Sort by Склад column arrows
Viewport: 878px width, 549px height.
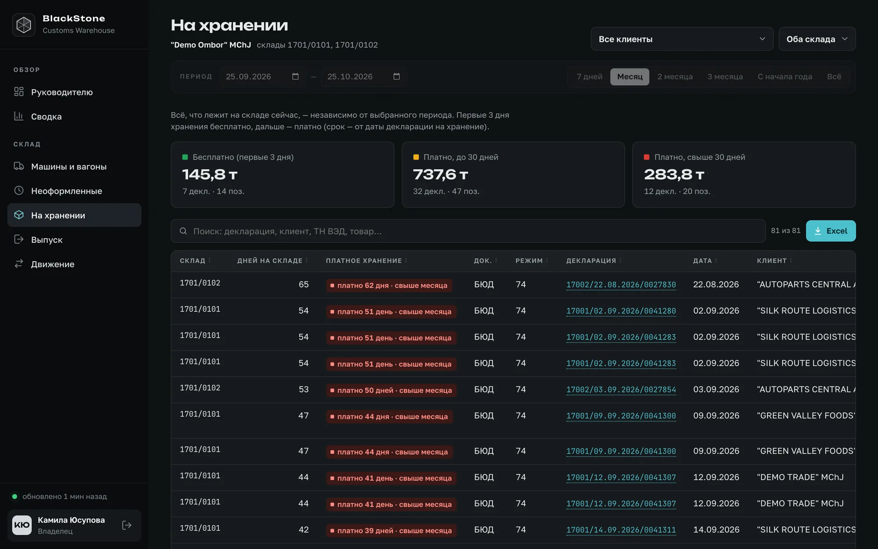209,260
